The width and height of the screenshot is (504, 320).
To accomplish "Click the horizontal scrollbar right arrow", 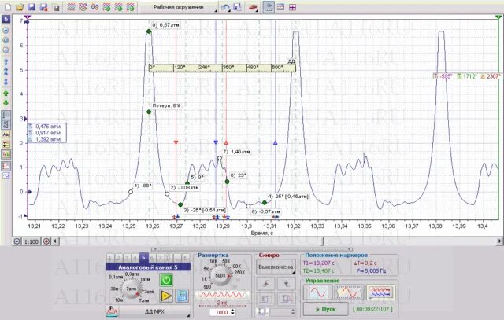I will [x=500, y=241].
